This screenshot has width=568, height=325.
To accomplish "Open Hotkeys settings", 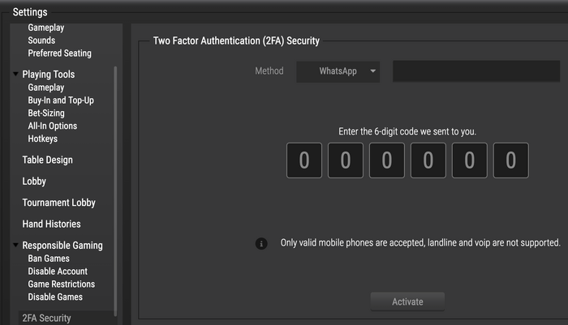I will [43, 139].
